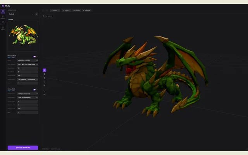The width and height of the screenshot is (248, 155).
Task: Expand the chevron beside Generate Mesh toggle
Action: coord(37,57)
